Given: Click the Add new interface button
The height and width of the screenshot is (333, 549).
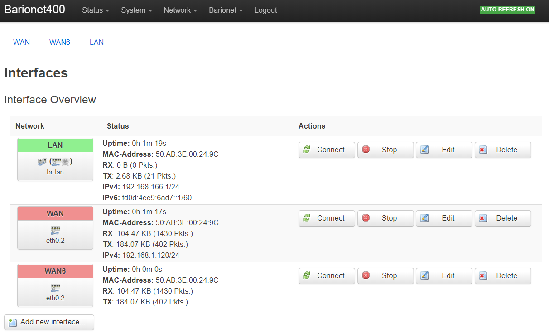Looking at the screenshot, I should (x=48, y=322).
